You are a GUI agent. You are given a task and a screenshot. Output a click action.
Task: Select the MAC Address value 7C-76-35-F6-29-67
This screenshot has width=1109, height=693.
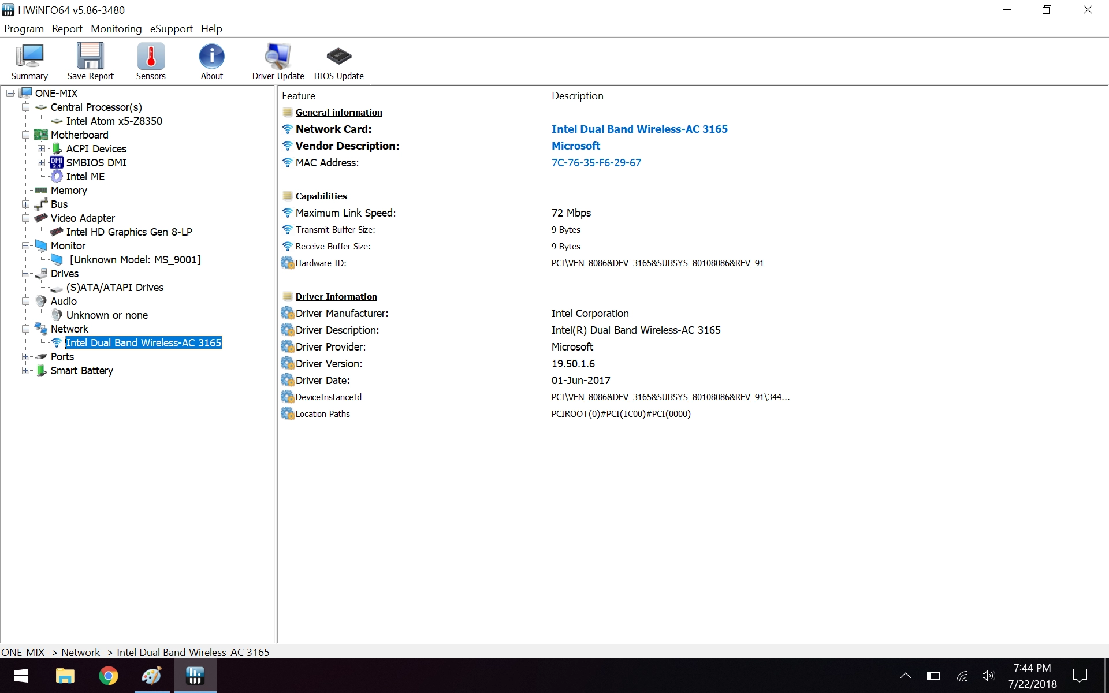coord(596,163)
